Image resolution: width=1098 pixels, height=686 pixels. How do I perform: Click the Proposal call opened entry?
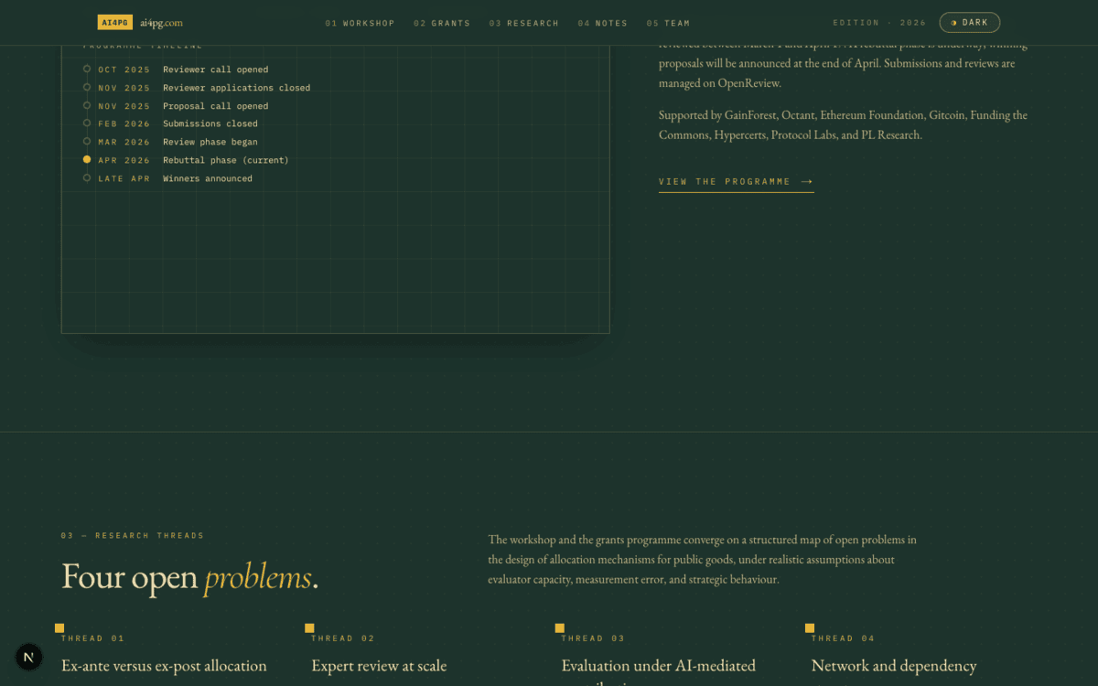216,106
